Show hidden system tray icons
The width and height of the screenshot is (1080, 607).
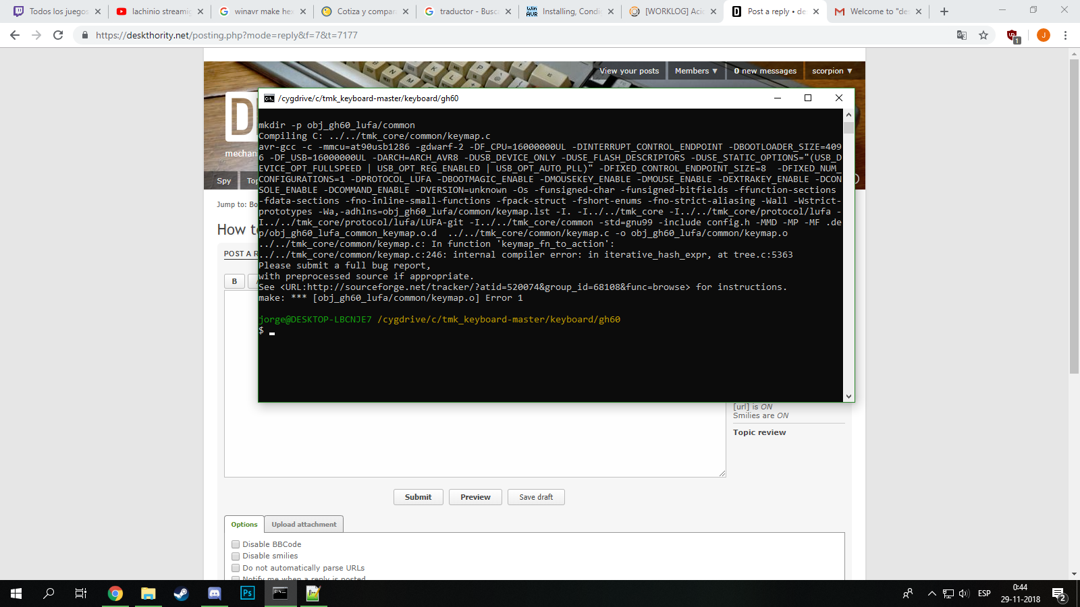932,594
